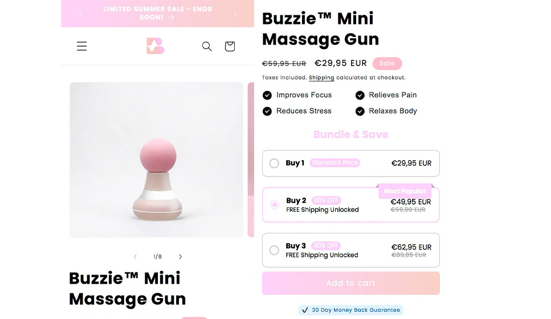This screenshot has width=551, height=319.
Task: Select the Buy 3 radio option
Action: [274, 250]
